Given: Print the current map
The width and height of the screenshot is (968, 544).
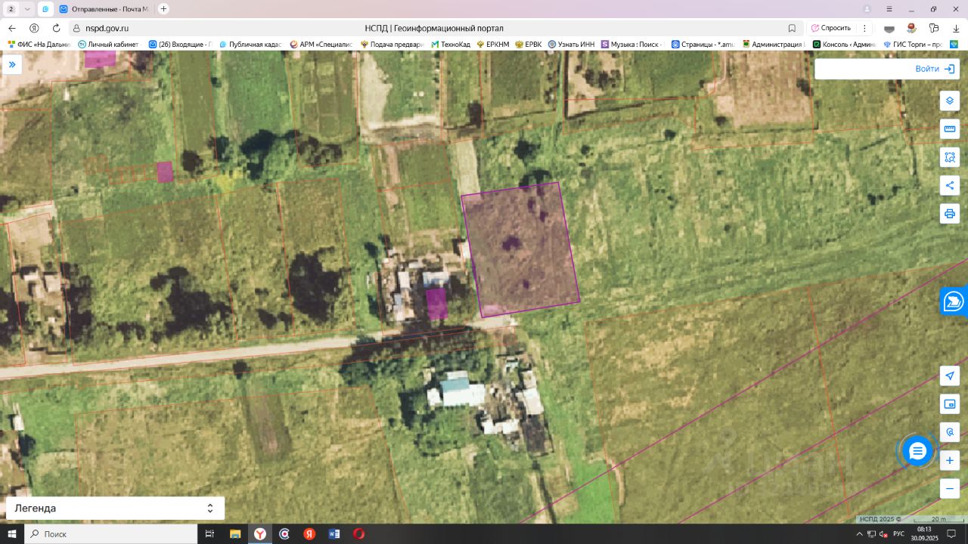Looking at the screenshot, I should (950, 213).
